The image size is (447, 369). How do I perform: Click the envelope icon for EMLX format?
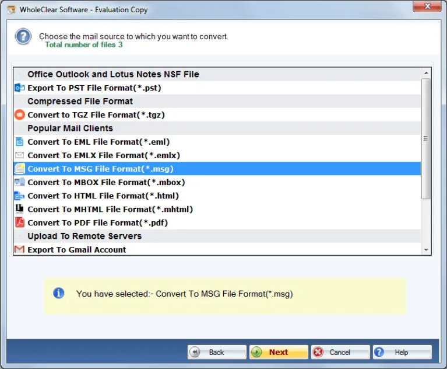click(19, 155)
